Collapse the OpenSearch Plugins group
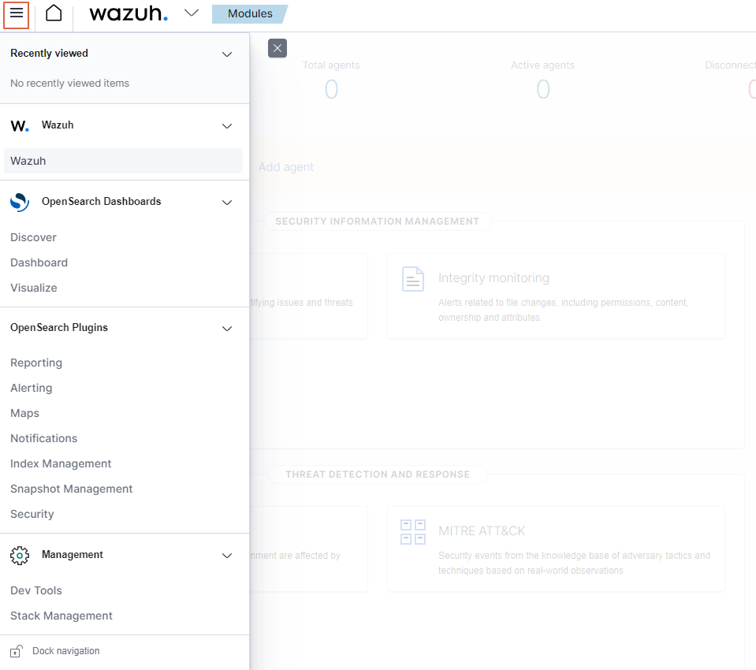 [227, 329]
